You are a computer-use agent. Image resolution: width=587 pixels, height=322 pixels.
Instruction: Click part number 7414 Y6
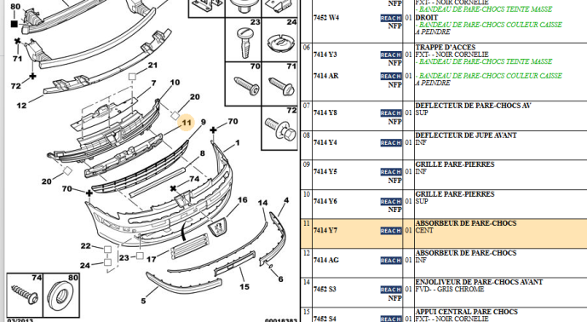point(325,201)
